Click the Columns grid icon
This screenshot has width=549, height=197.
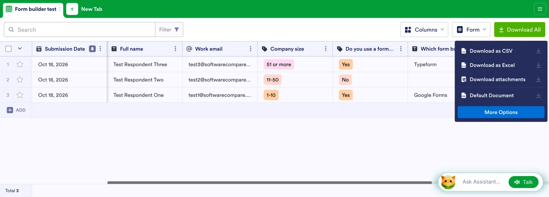tap(408, 30)
